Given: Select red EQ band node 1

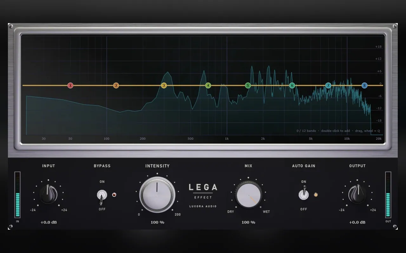Looking at the screenshot, I should tap(70, 85).
